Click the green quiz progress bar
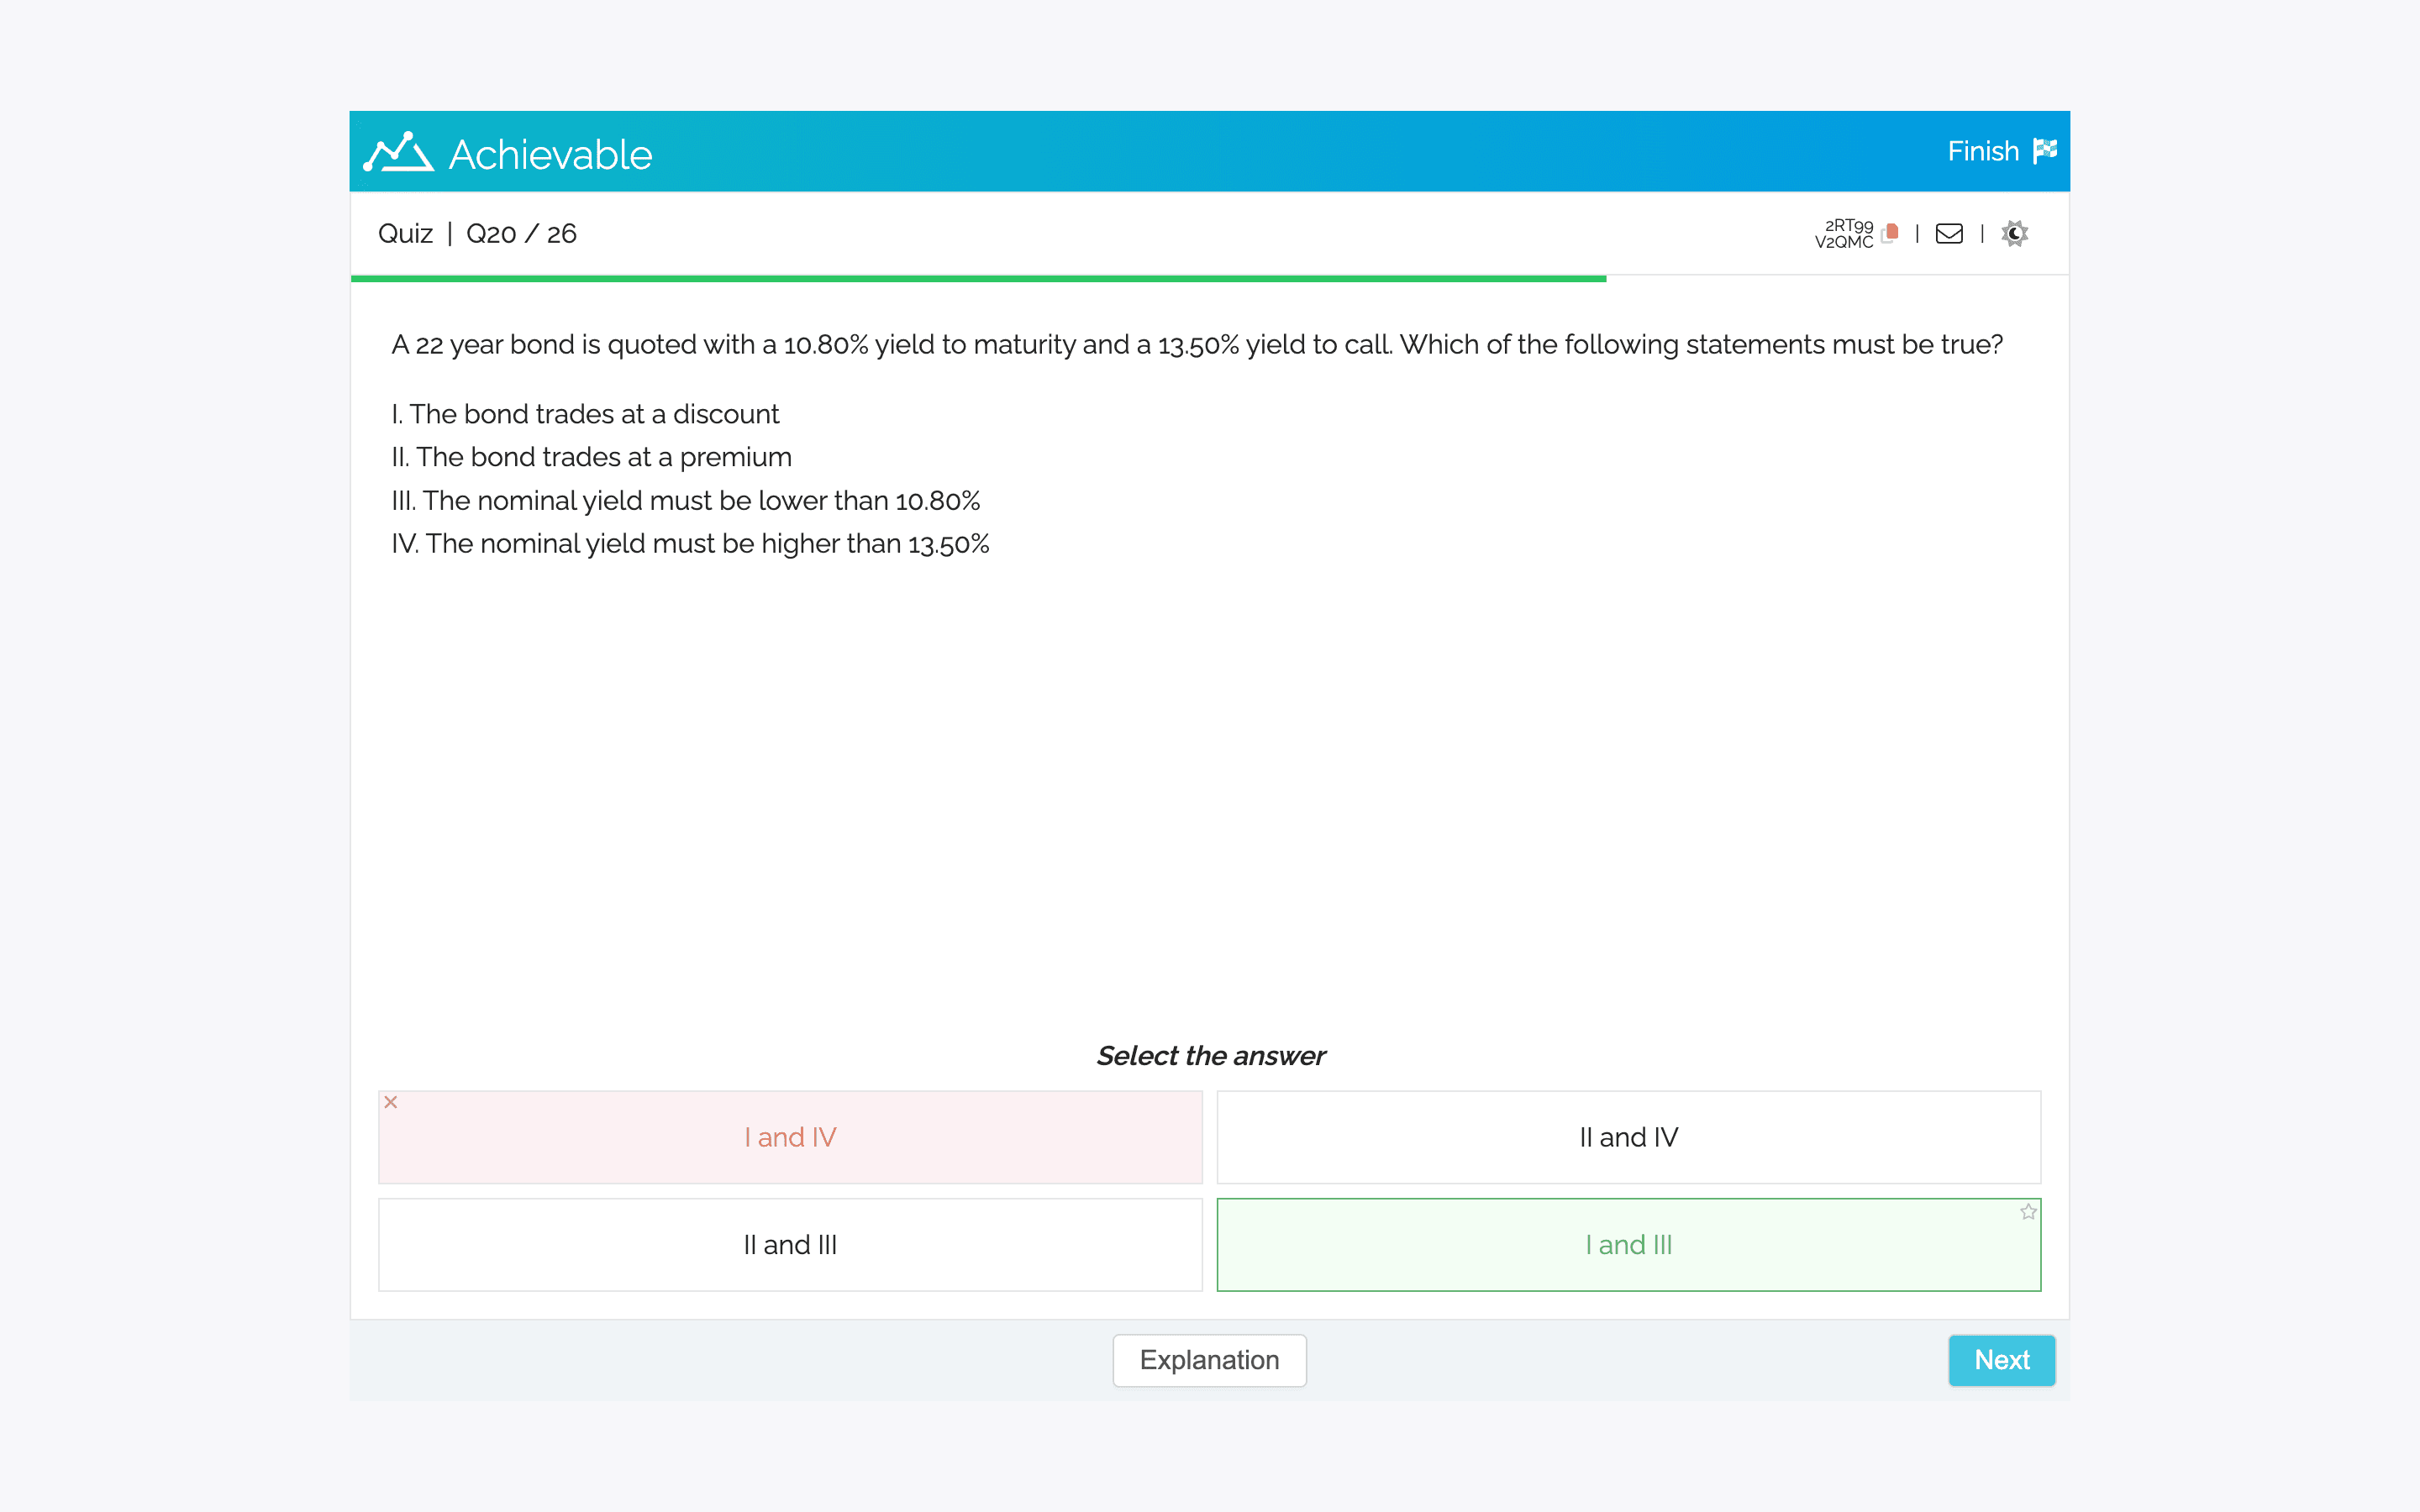Viewport: 2420px width, 1512px height. pos(978,279)
